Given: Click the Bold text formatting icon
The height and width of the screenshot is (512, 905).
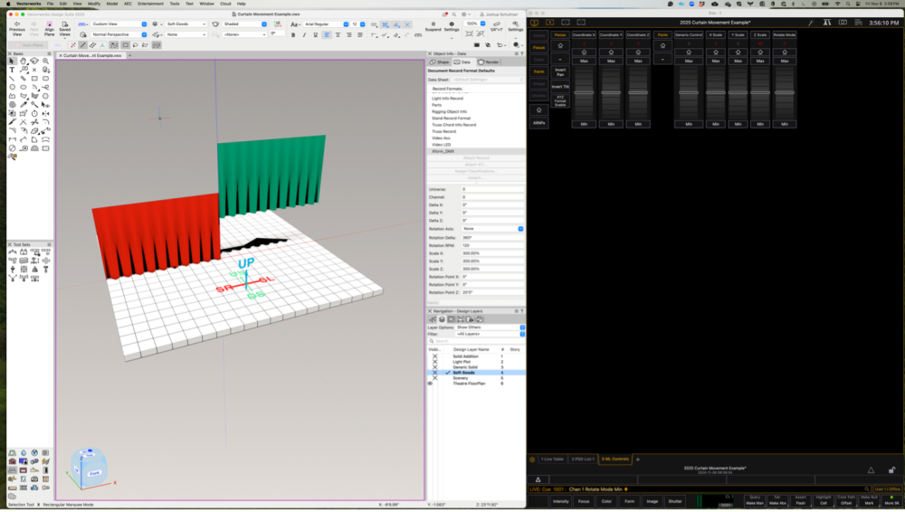Looking at the screenshot, I should click(293, 34).
